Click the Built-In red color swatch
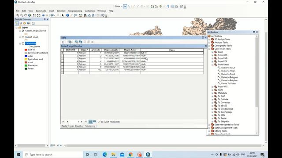The height and width of the screenshot is (158, 282). click(26, 50)
